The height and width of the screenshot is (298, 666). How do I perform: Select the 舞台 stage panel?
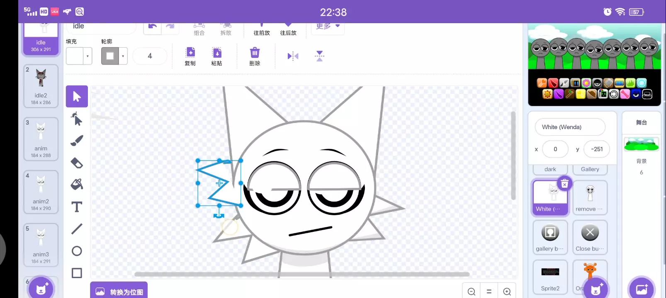point(641,123)
